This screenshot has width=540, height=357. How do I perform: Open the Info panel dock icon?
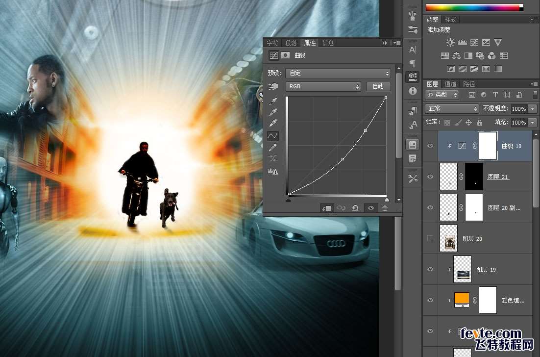coord(413,91)
